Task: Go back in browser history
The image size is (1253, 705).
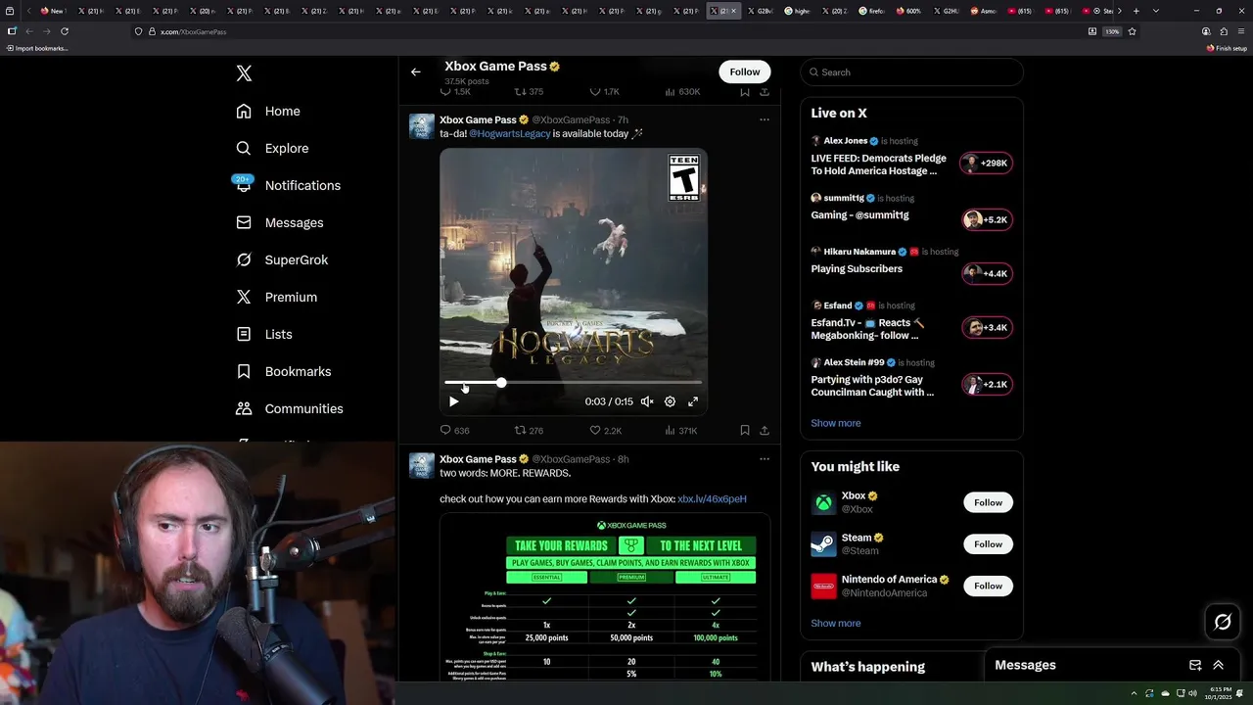Action: (x=29, y=31)
